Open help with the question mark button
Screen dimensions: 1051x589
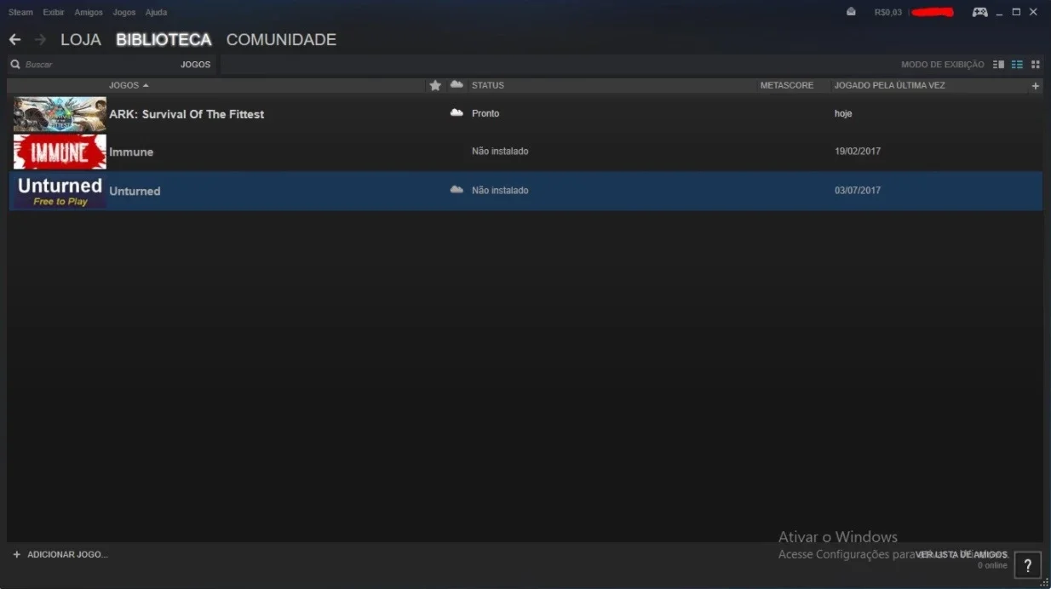[1028, 564]
